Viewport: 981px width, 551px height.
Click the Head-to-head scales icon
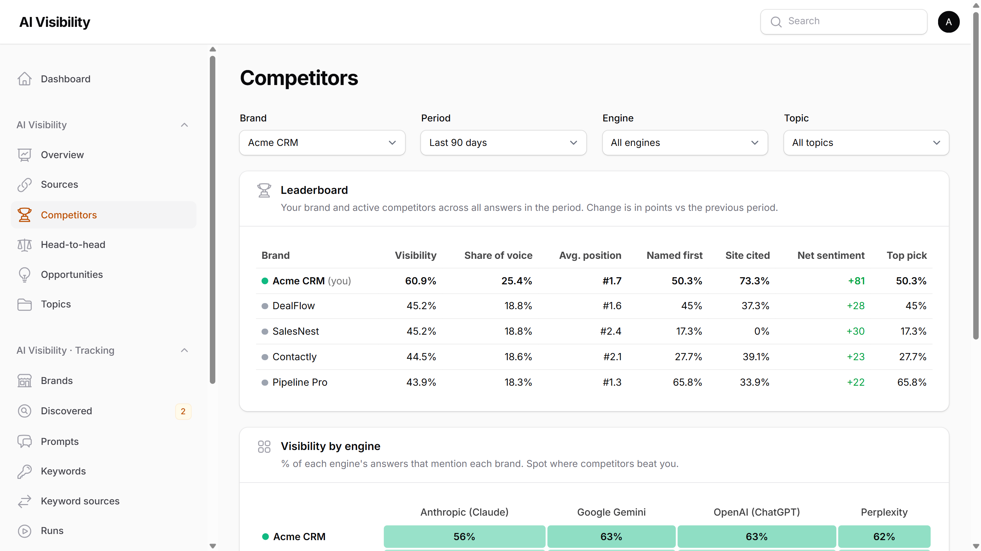pos(25,245)
